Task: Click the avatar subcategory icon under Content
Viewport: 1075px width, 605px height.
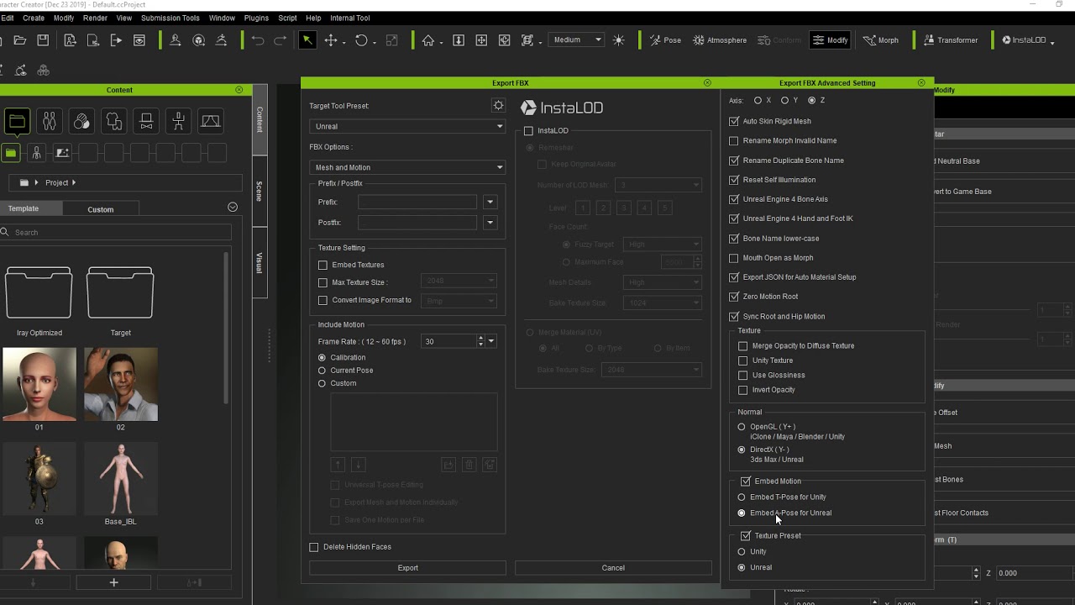Action: 36,153
